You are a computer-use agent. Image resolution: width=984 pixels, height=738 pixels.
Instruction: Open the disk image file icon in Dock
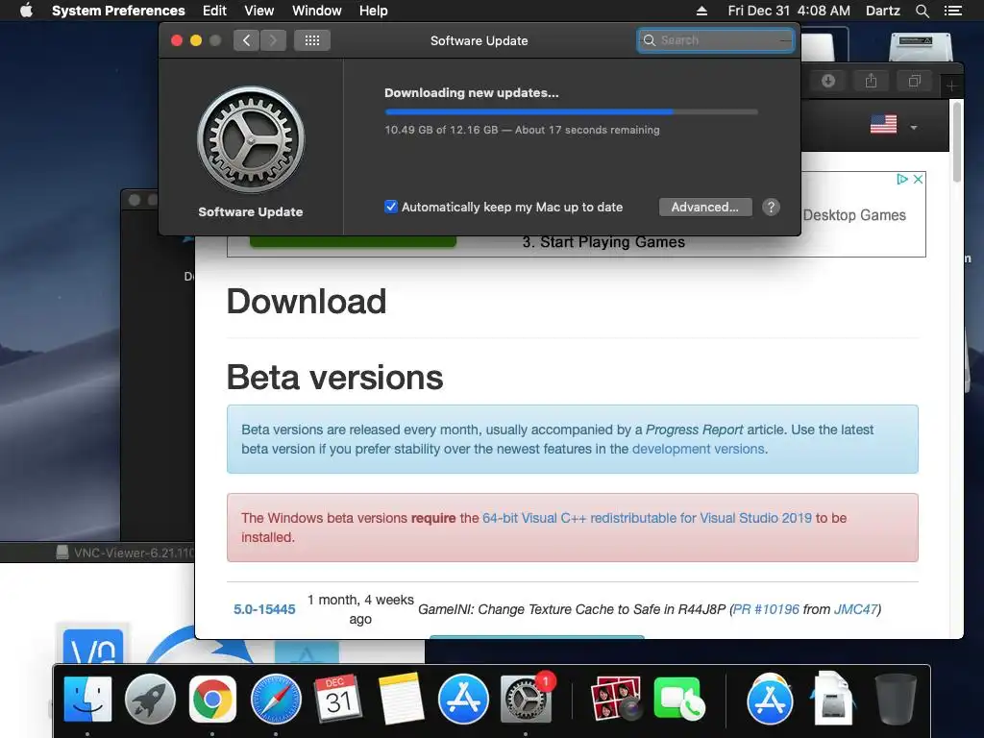pyautogui.click(x=832, y=700)
